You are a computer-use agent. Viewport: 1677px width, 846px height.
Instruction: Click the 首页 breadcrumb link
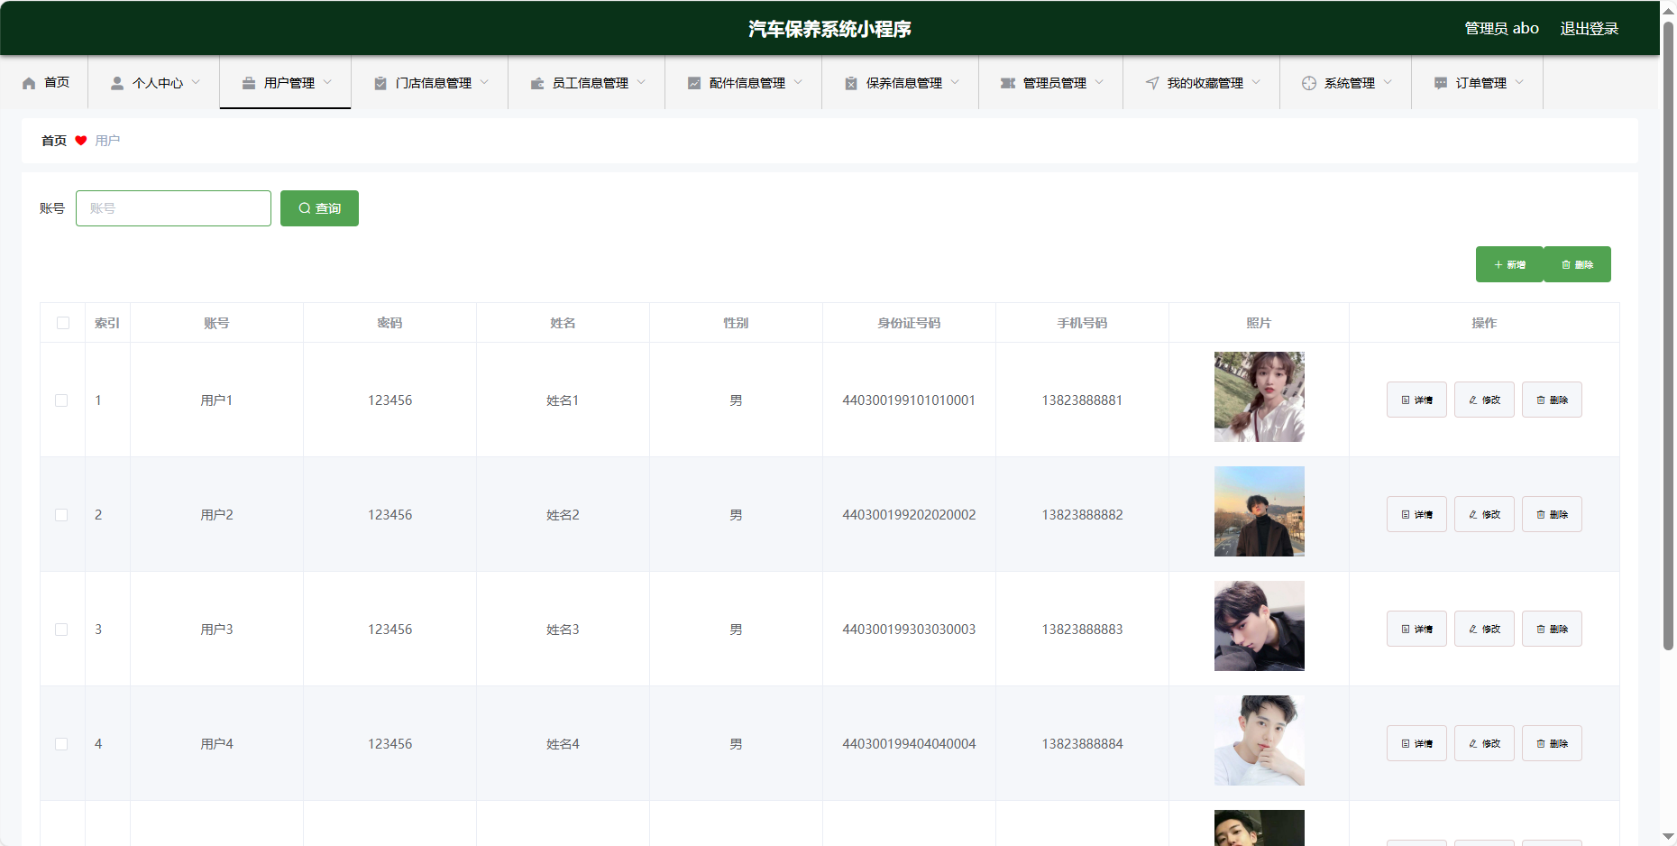[x=54, y=141]
